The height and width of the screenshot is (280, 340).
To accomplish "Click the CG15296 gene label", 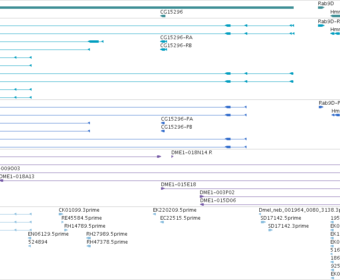I will (171, 12).
